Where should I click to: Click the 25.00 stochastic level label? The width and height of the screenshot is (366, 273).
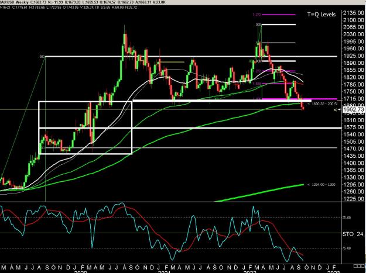[x=347, y=217]
